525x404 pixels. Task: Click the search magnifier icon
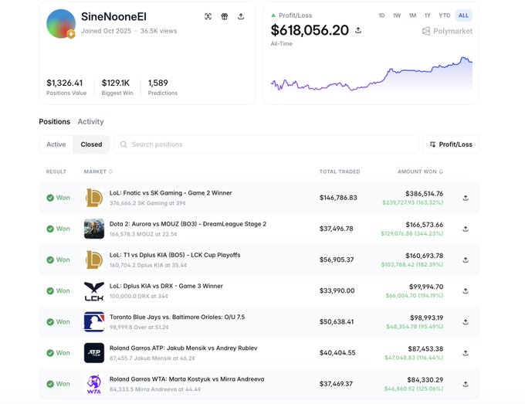pyautogui.click(x=124, y=144)
